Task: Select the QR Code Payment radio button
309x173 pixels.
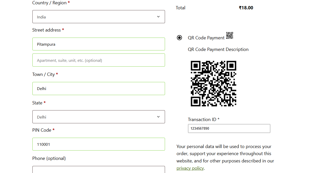Action: (179, 38)
